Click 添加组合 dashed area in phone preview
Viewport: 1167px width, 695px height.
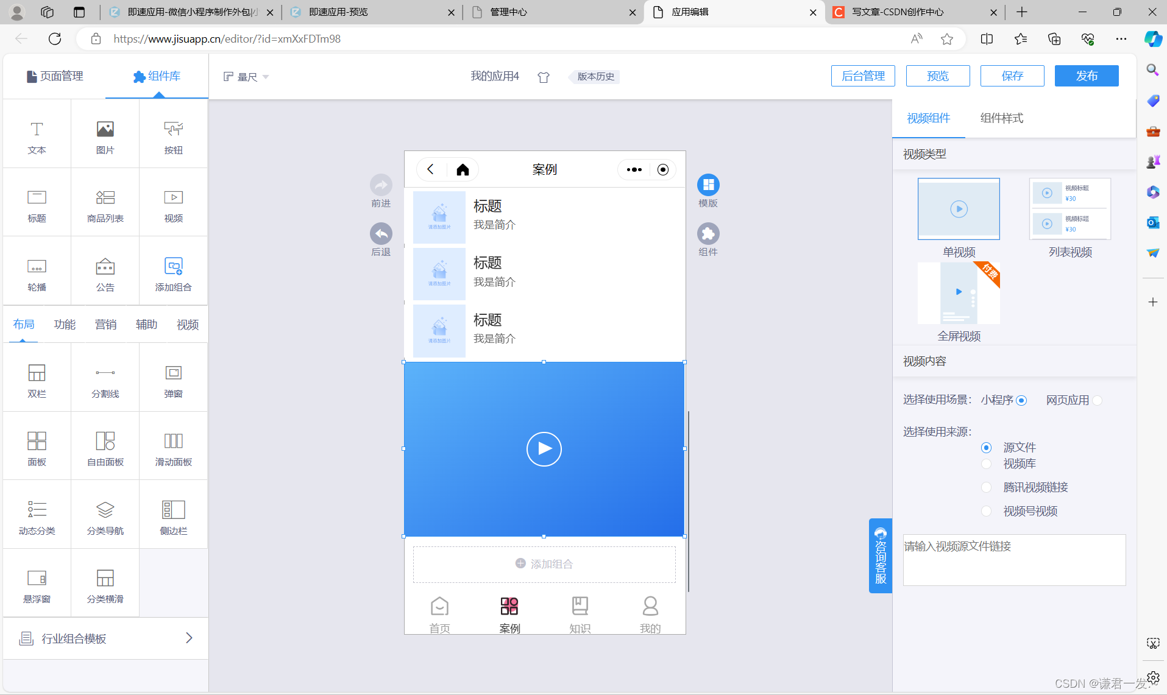coord(544,564)
